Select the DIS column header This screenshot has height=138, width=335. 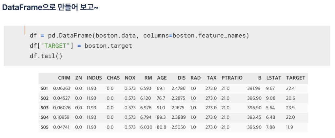(182, 78)
